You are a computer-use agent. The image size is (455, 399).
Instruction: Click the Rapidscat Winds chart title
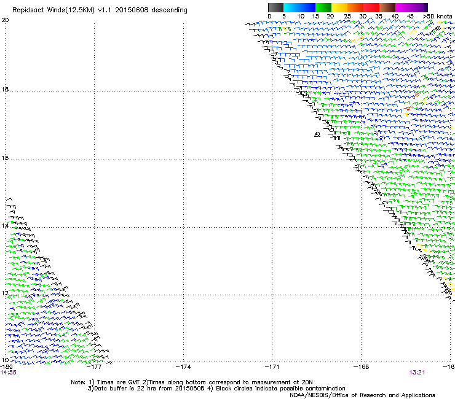[x=100, y=10]
